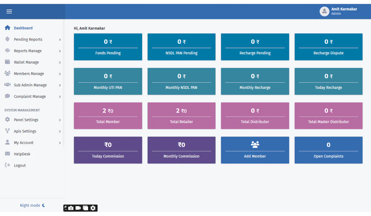Expand the Wallet Manage chevron
The height and width of the screenshot is (216, 371).
click(60, 62)
